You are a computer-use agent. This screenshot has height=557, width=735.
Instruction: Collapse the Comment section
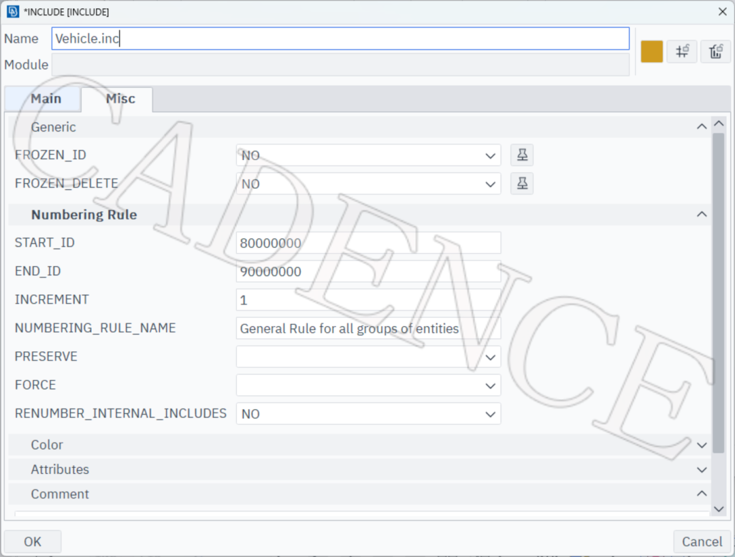click(701, 494)
